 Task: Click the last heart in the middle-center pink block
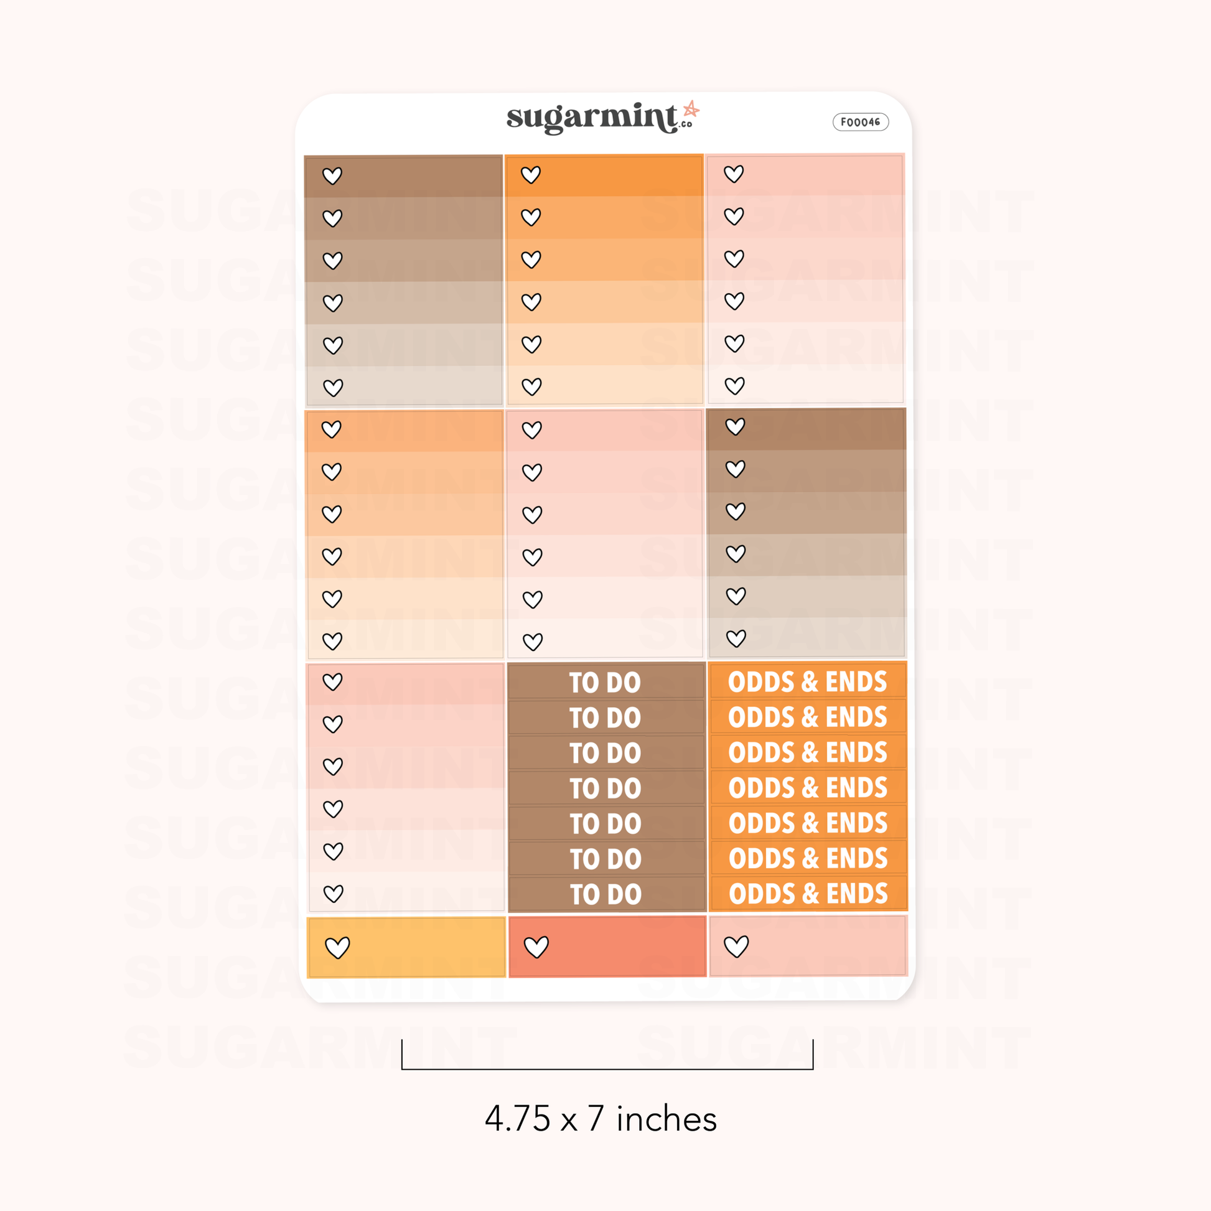point(533,641)
